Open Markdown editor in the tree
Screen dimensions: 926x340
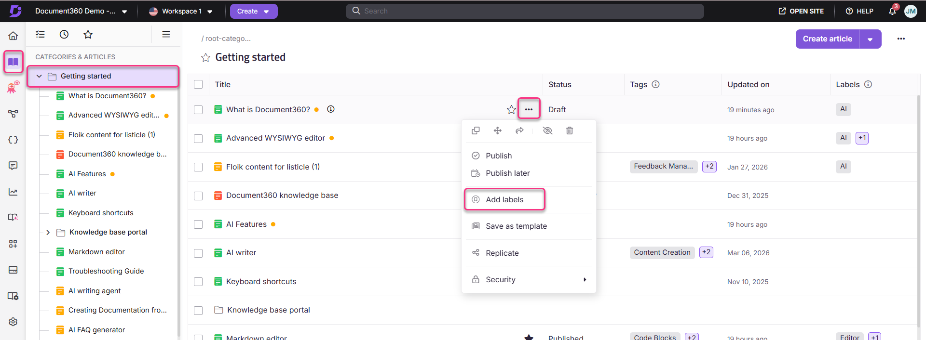pyautogui.click(x=96, y=252)
